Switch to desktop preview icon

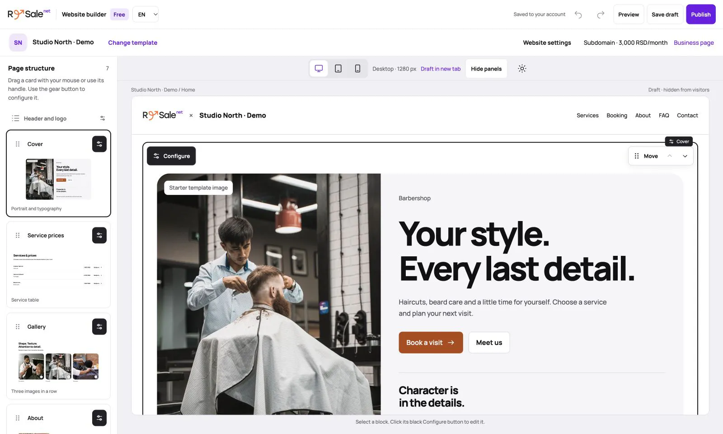pos(319,69)
